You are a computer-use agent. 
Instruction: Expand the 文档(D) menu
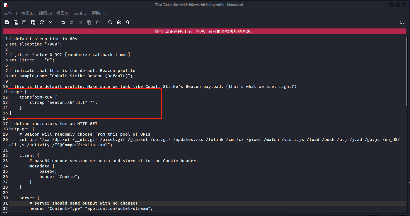[81, 13]
